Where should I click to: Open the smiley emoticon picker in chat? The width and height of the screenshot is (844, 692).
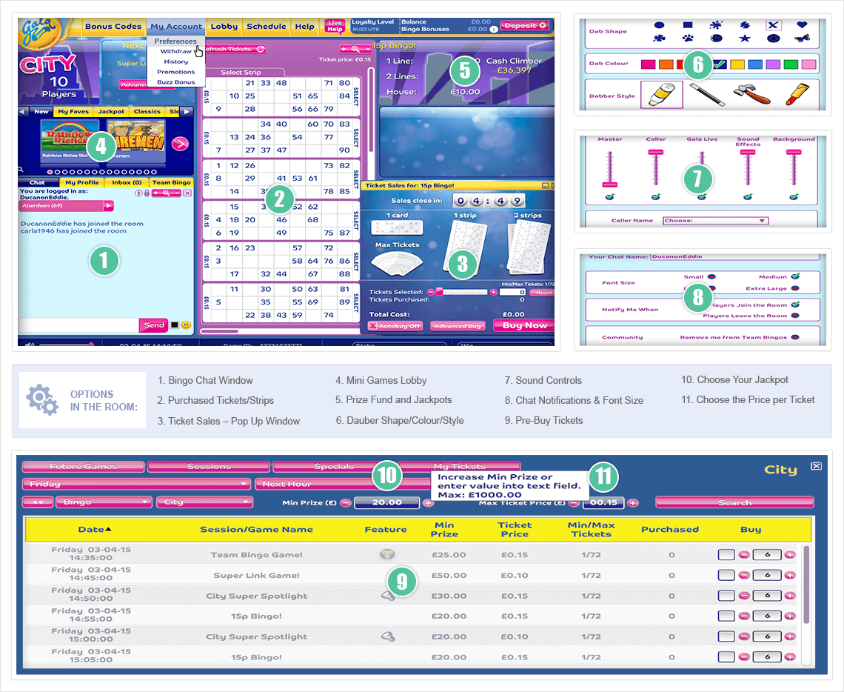(x=187, y=325)
